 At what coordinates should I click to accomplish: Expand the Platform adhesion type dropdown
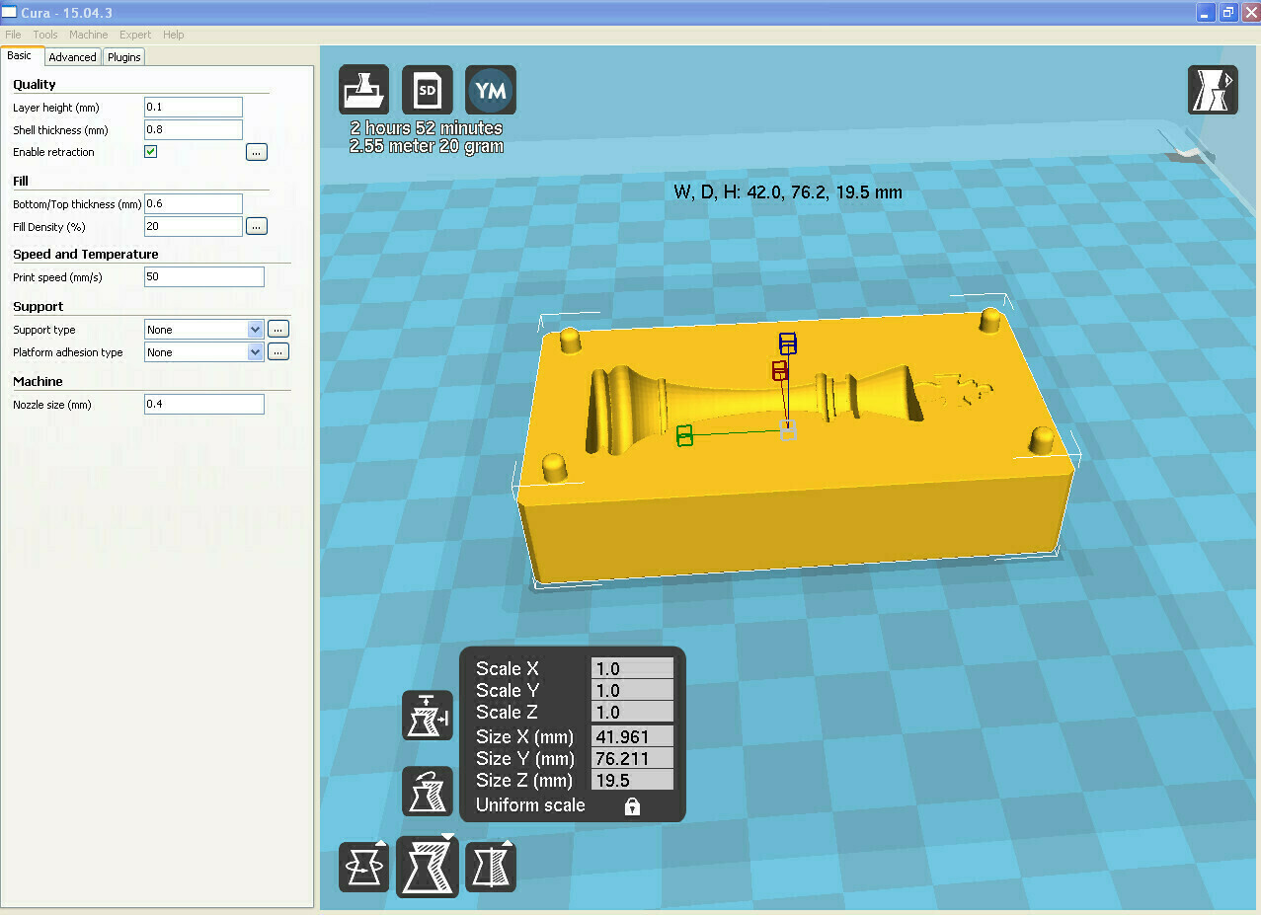204,352
